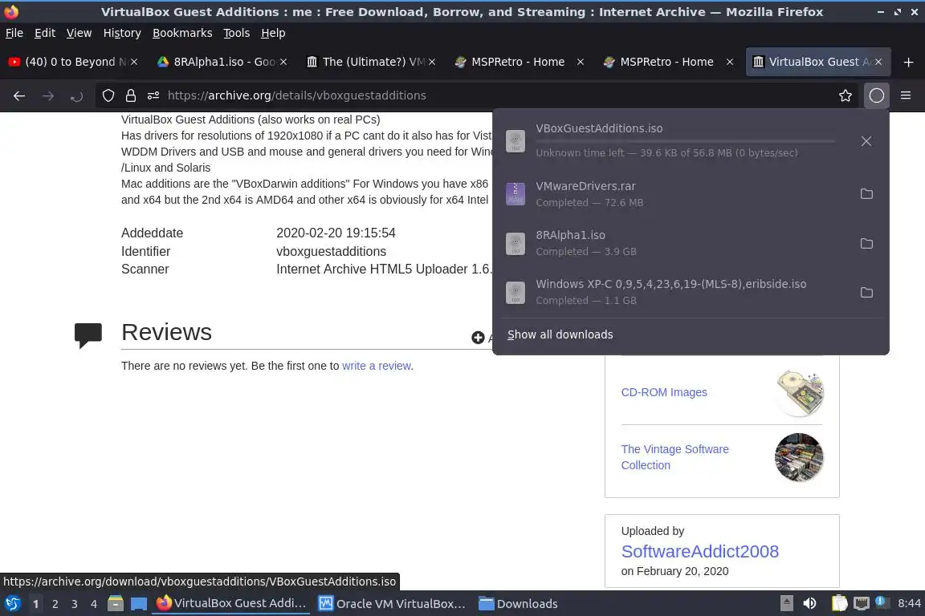
Task: Switch to workspace 2 in the taskbar
Action: [x=55, y=604]
